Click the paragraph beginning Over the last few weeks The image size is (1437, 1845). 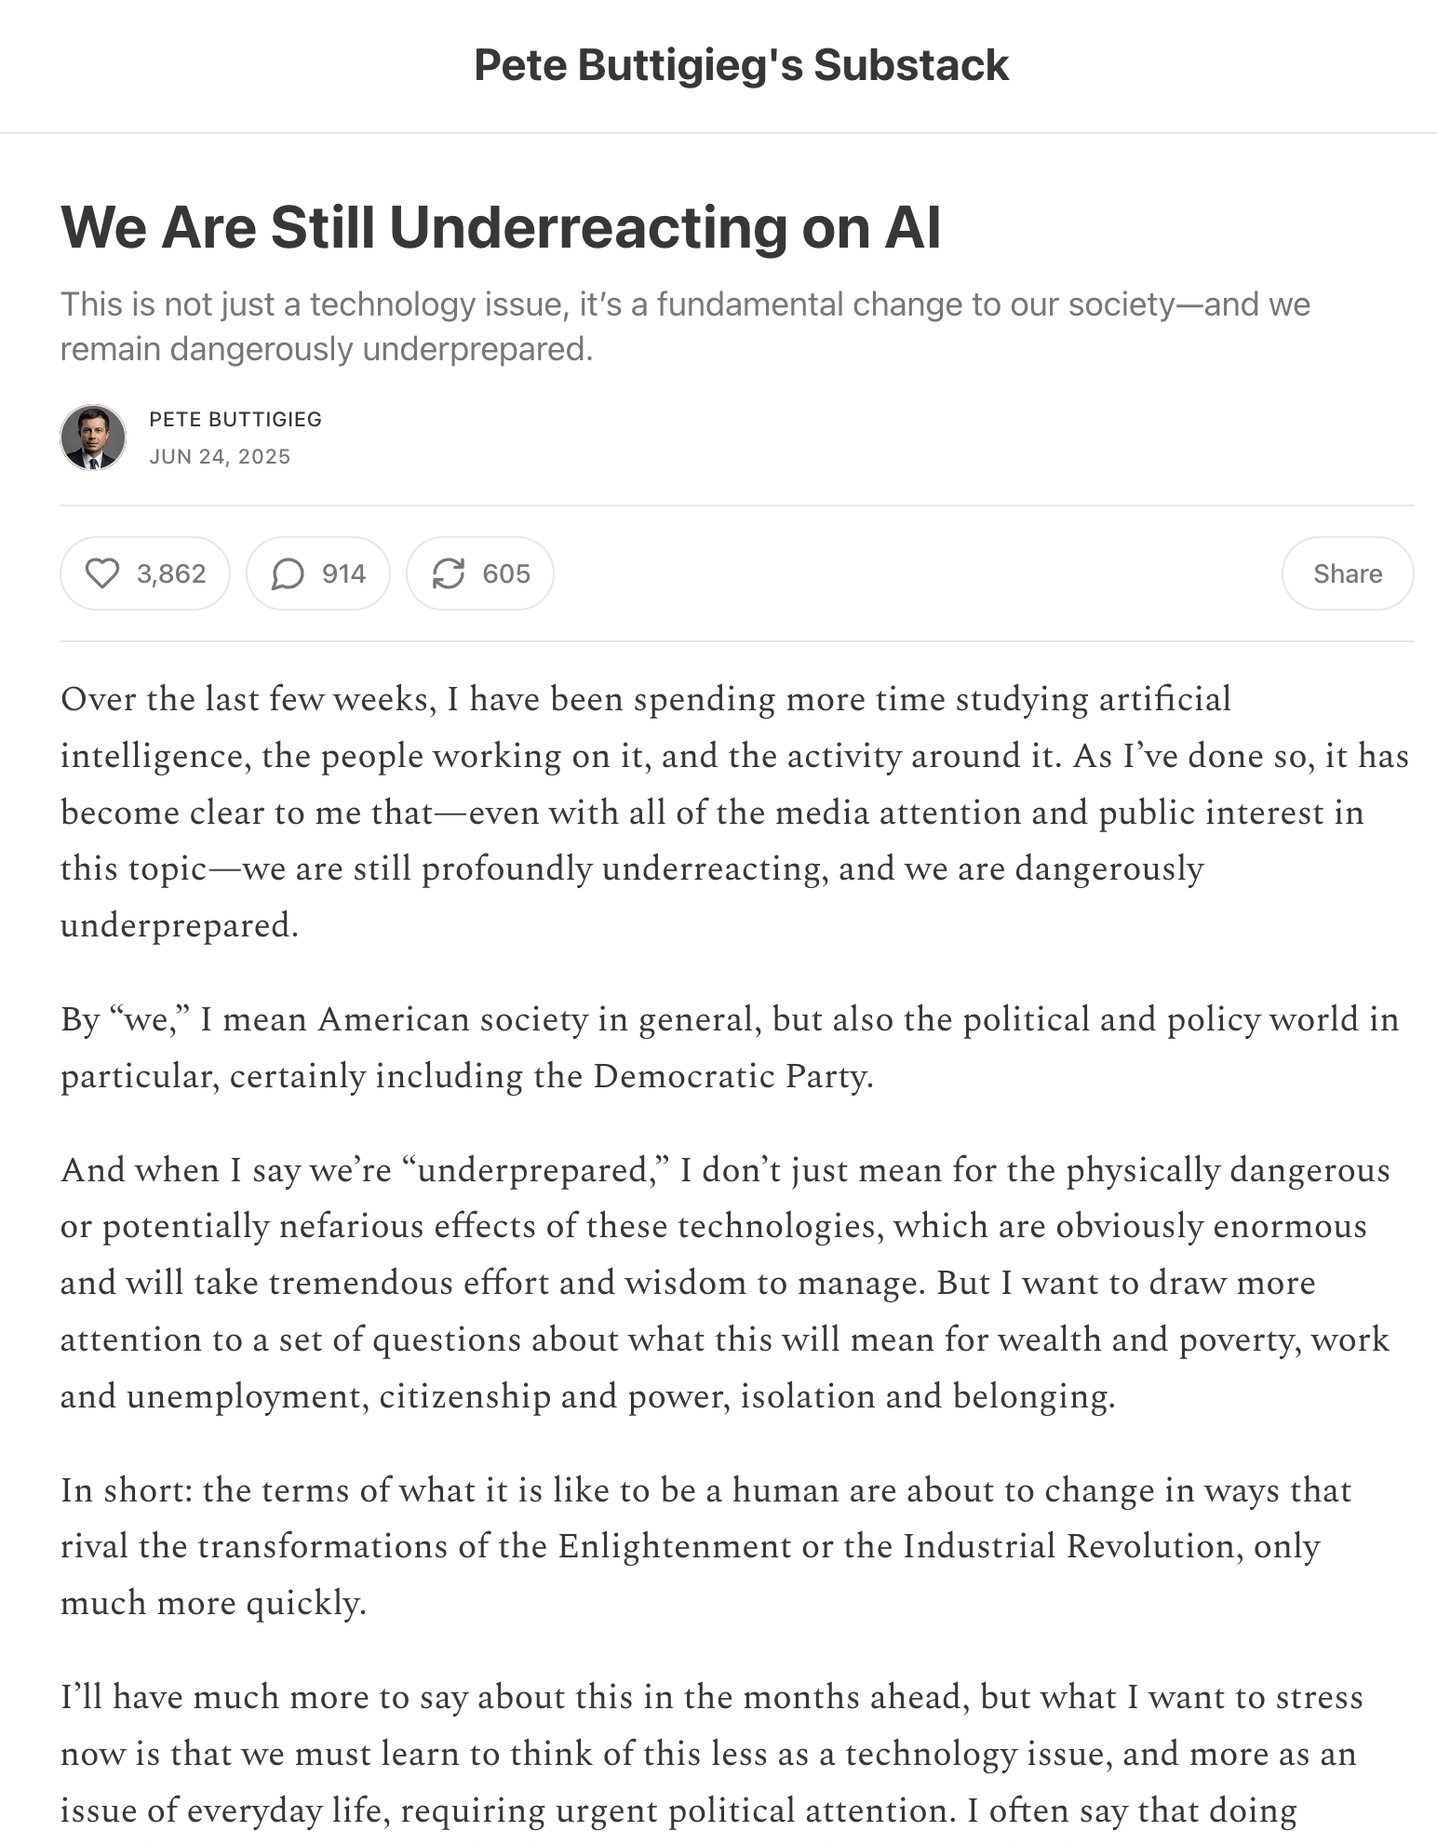[x=734, y=812]
